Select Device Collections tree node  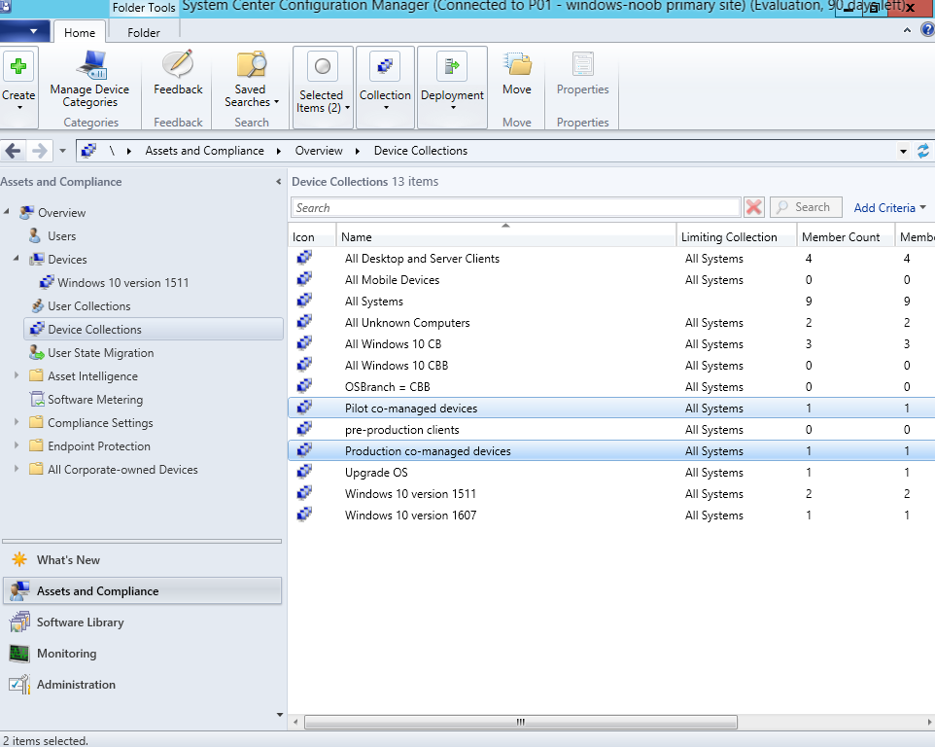154,330
